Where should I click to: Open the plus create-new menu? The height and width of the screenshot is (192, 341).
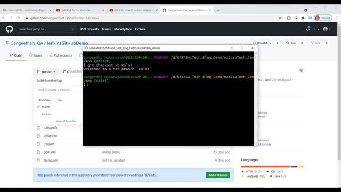click(316, 29)
